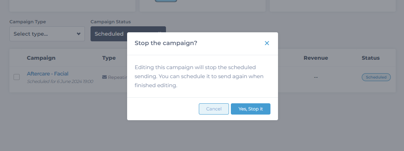Sort by the Campaign column header
Image resolution: width=404 pixels, height=151 pixels.
(x=41, y=58)
